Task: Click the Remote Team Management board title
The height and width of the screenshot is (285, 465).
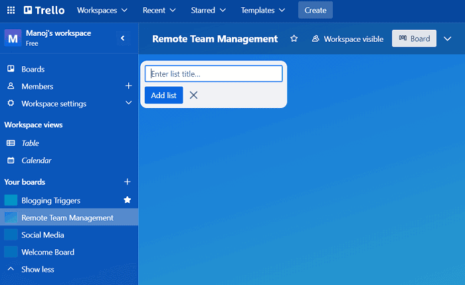Action: (215, 38)
